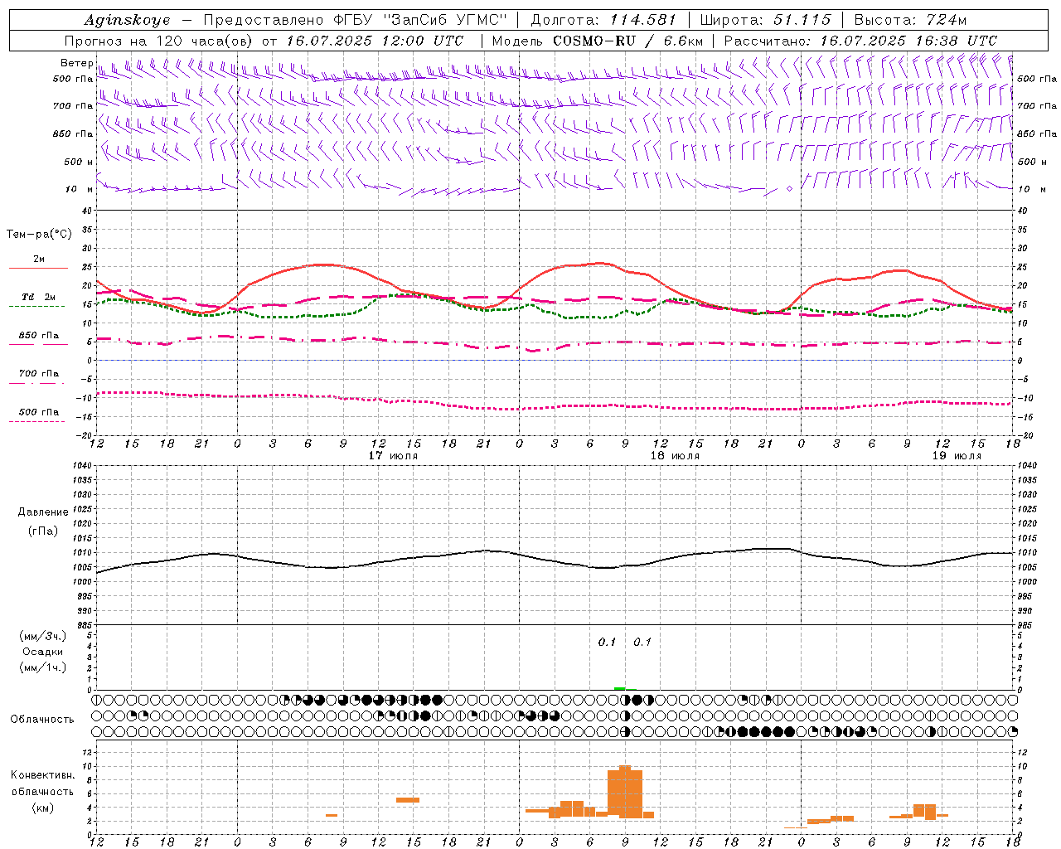Click the "19 июля" date label
The height and width of the screenshot is (849, 1061).
(957, 456)
